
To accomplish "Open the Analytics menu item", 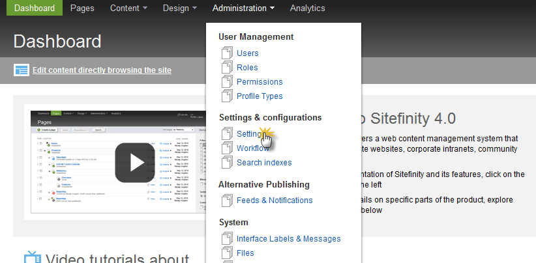I will pyautogui.click(x=308, y=8).
